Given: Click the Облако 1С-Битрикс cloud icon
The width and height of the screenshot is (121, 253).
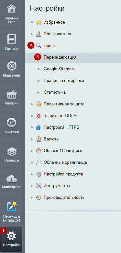Looking at the screenshot, I should tap(38, 151).
